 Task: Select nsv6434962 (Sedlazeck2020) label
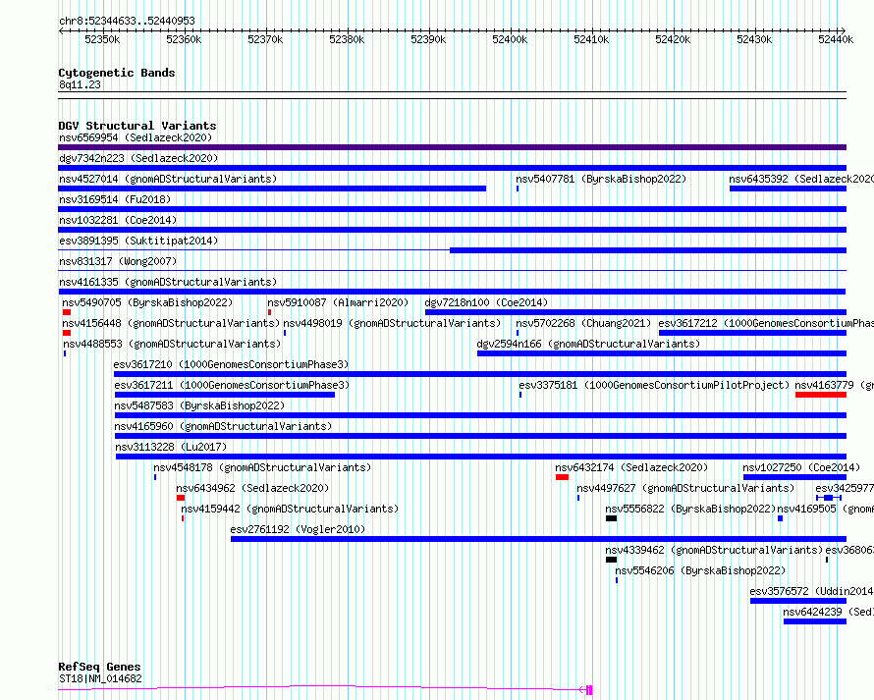click(252, 488)
